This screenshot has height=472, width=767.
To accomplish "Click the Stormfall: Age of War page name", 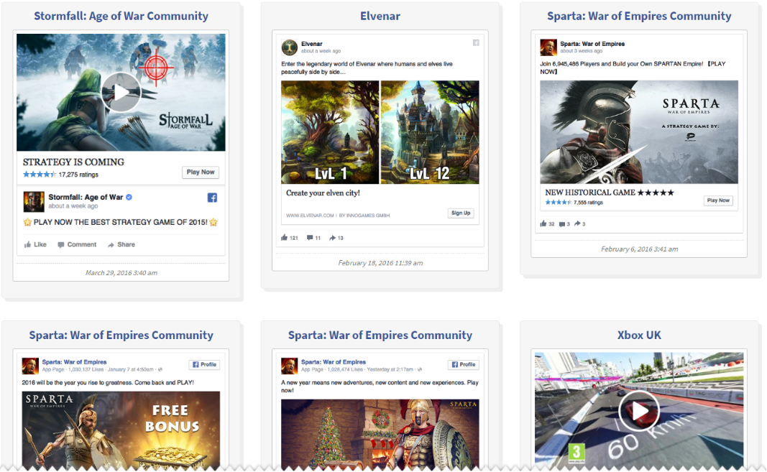I will point(86,197).
